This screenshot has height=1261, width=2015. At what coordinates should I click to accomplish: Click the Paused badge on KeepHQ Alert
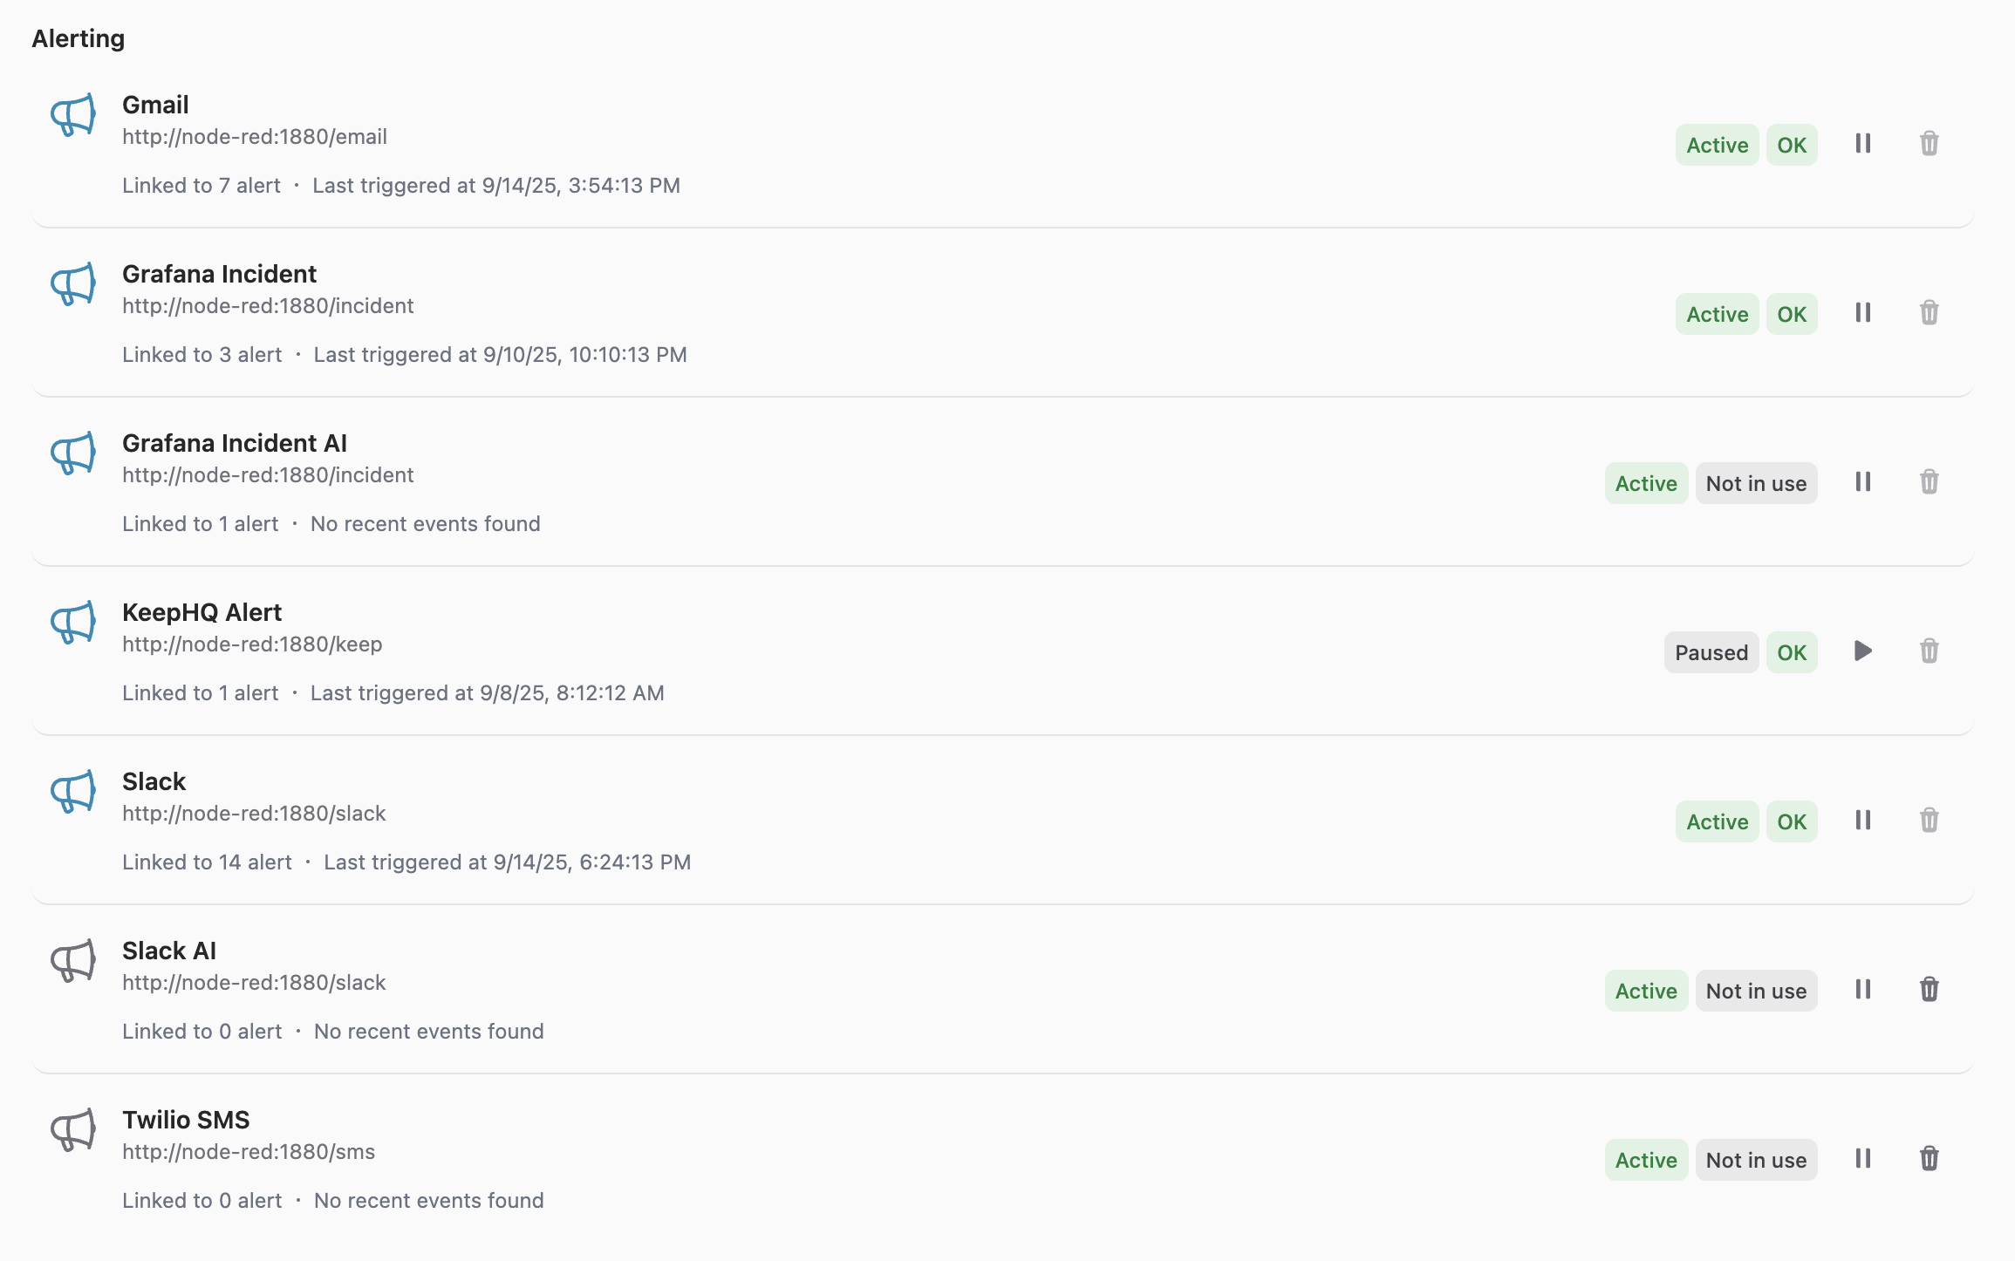click(x=1711, y=652)
